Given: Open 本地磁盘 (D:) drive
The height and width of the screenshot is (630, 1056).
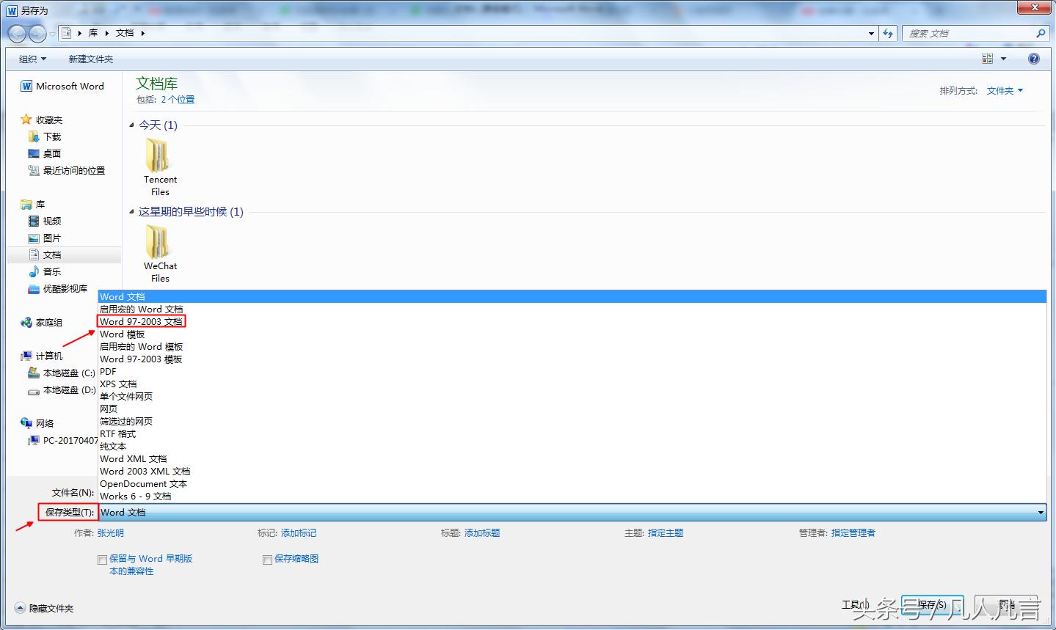Looking at the screenshot, I should click(62, 389).
